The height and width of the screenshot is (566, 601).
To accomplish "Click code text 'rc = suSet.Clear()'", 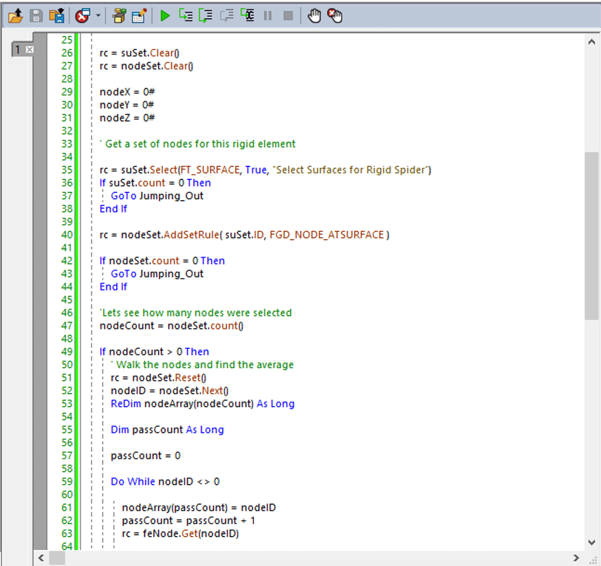I will [139, 53].
